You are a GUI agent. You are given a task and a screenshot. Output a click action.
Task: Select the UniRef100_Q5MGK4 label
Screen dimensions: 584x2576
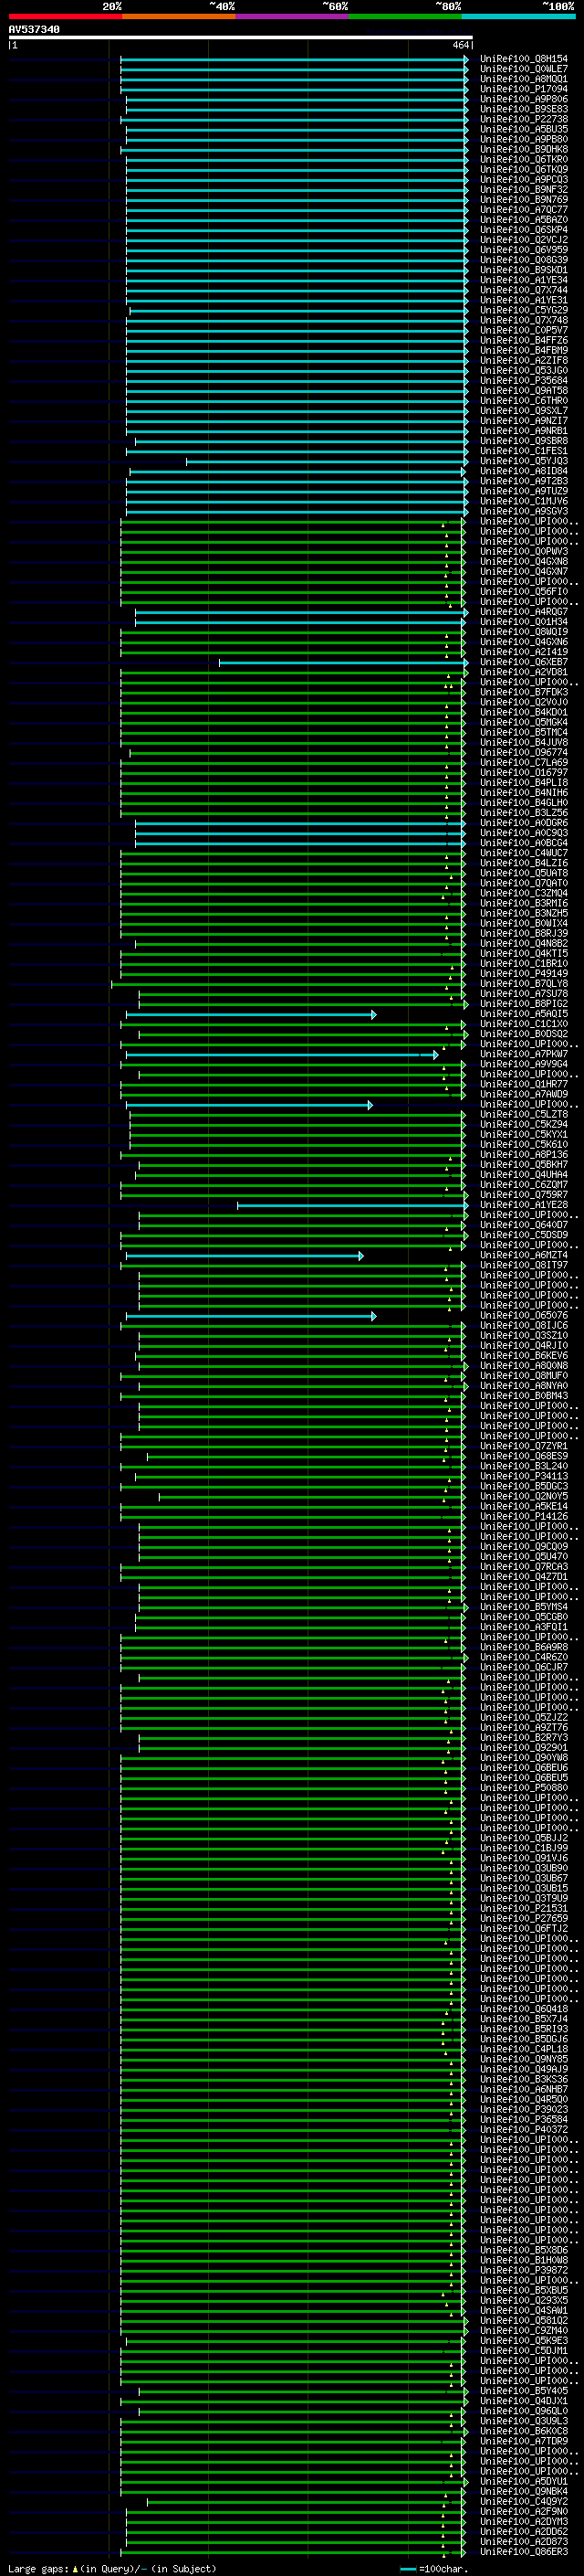tap(523, 722)
